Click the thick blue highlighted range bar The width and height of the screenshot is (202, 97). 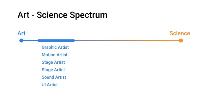click(56, 40)
